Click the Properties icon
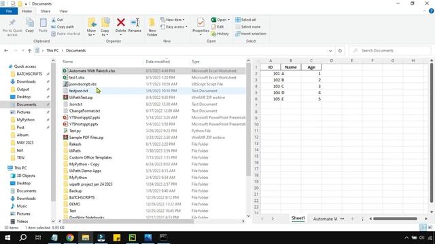This screenshot has width=435, height=244. coord(201,22)
